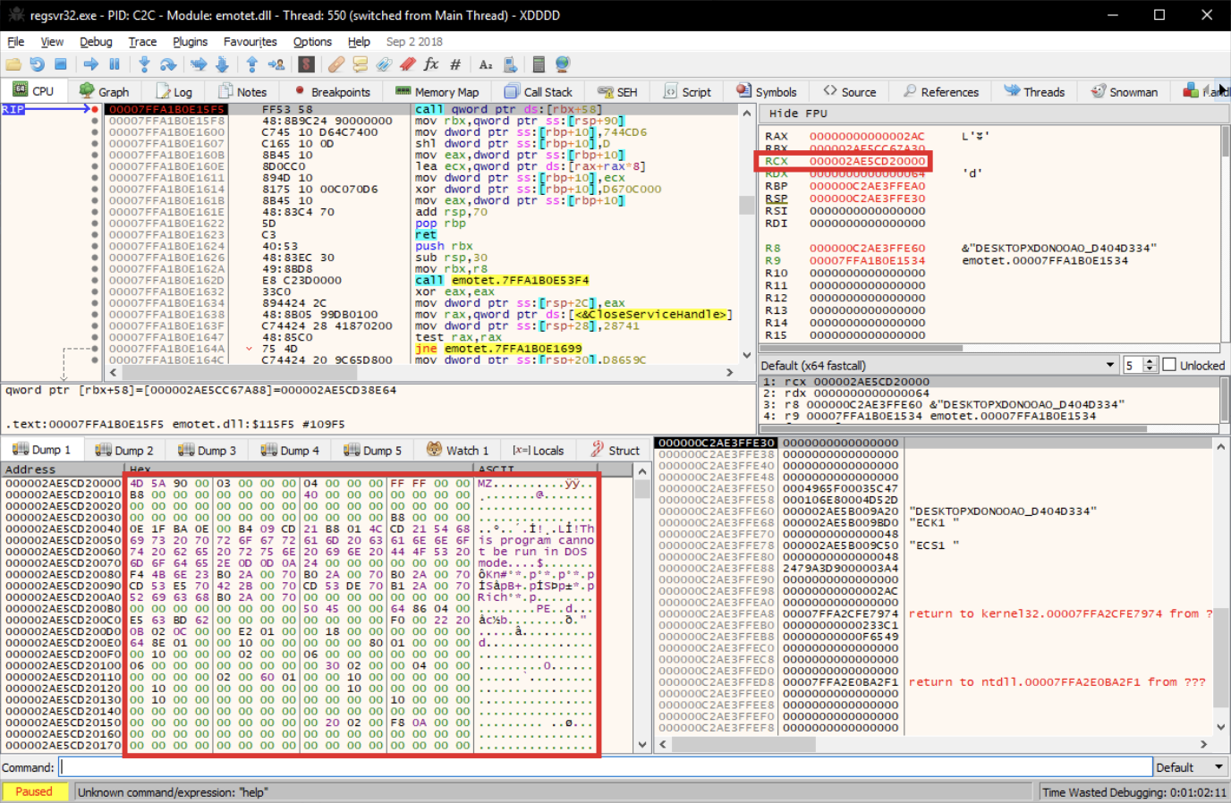Increment the argument count stepper
The image size is (1231, 803).
pos(1150,361)
